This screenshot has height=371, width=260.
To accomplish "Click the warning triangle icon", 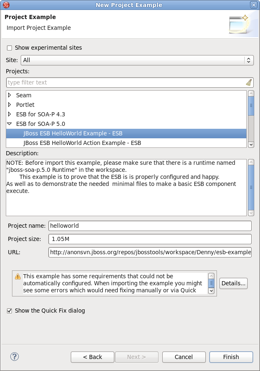I will point(18,276).
